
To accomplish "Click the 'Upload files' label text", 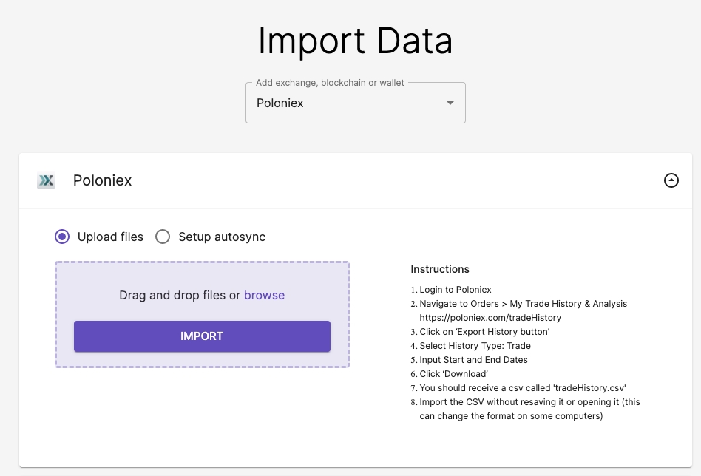I will (110, 237).
